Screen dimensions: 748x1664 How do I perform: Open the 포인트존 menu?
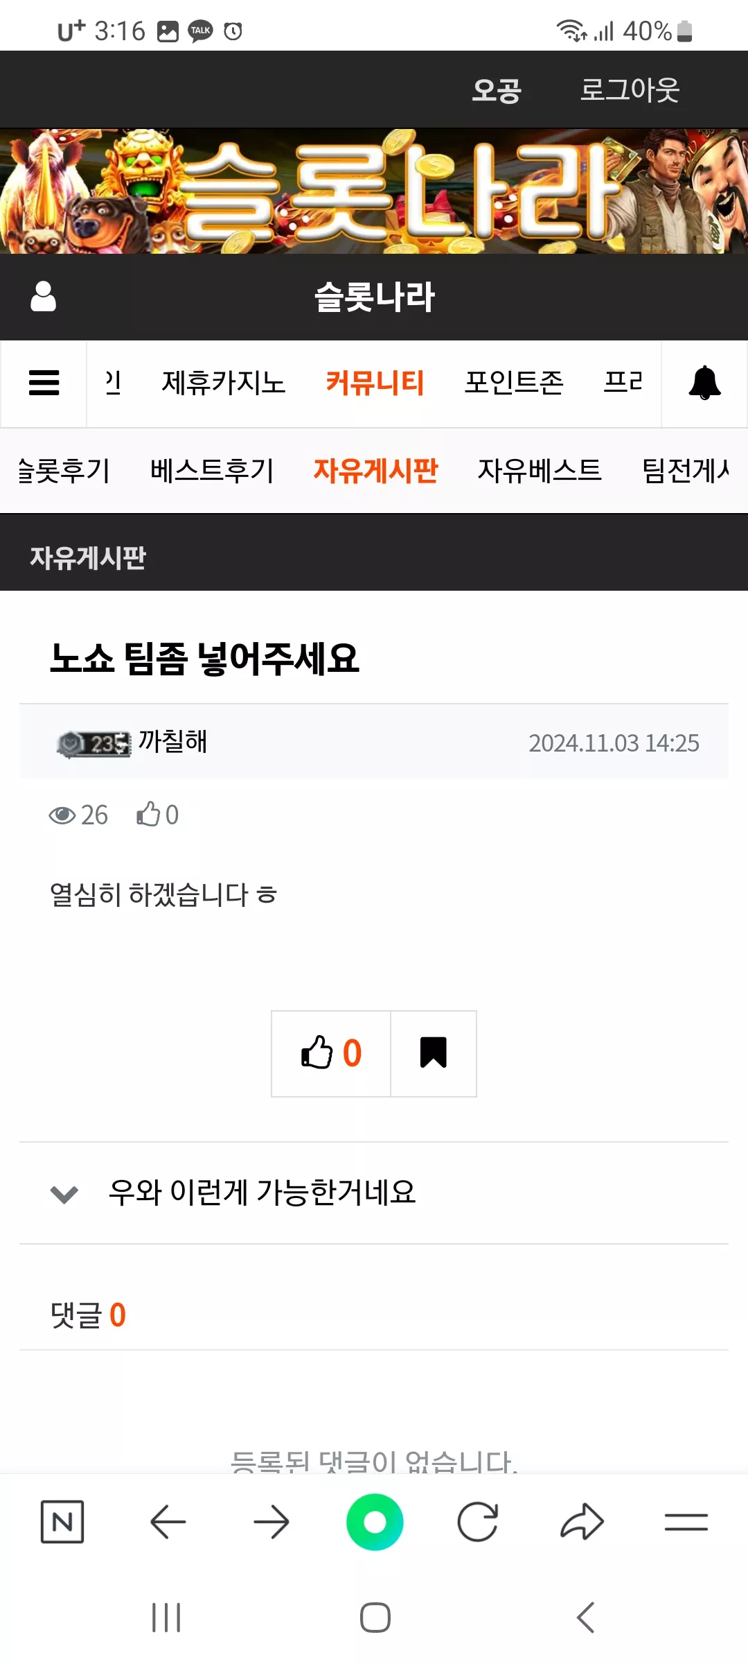(x=514, y=383)
